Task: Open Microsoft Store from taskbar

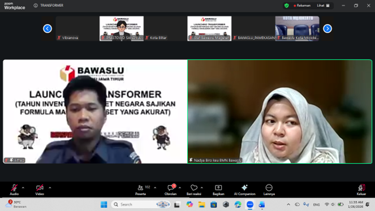Action: pyautogui.click(x=214, y=205)
